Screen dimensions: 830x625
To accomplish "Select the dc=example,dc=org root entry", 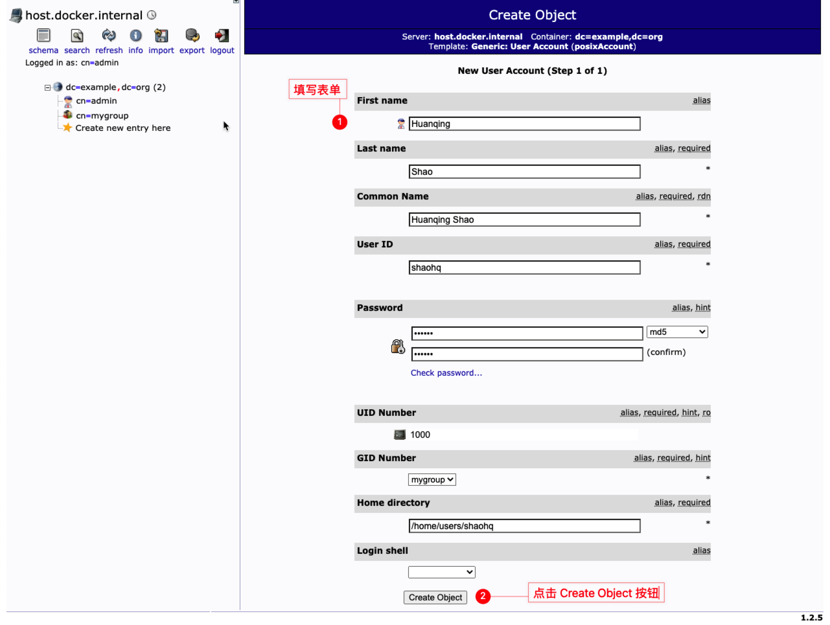I will point(116,87).
